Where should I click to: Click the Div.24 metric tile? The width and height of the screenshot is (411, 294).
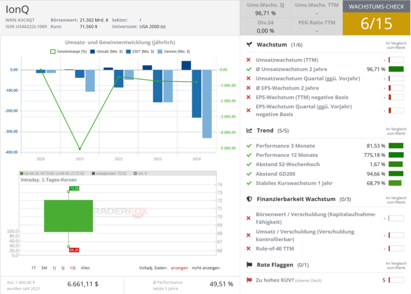(x=266, y=26)
